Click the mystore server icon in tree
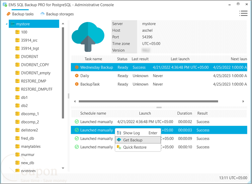This screenshot has width=252, height=184. [13, 24]
